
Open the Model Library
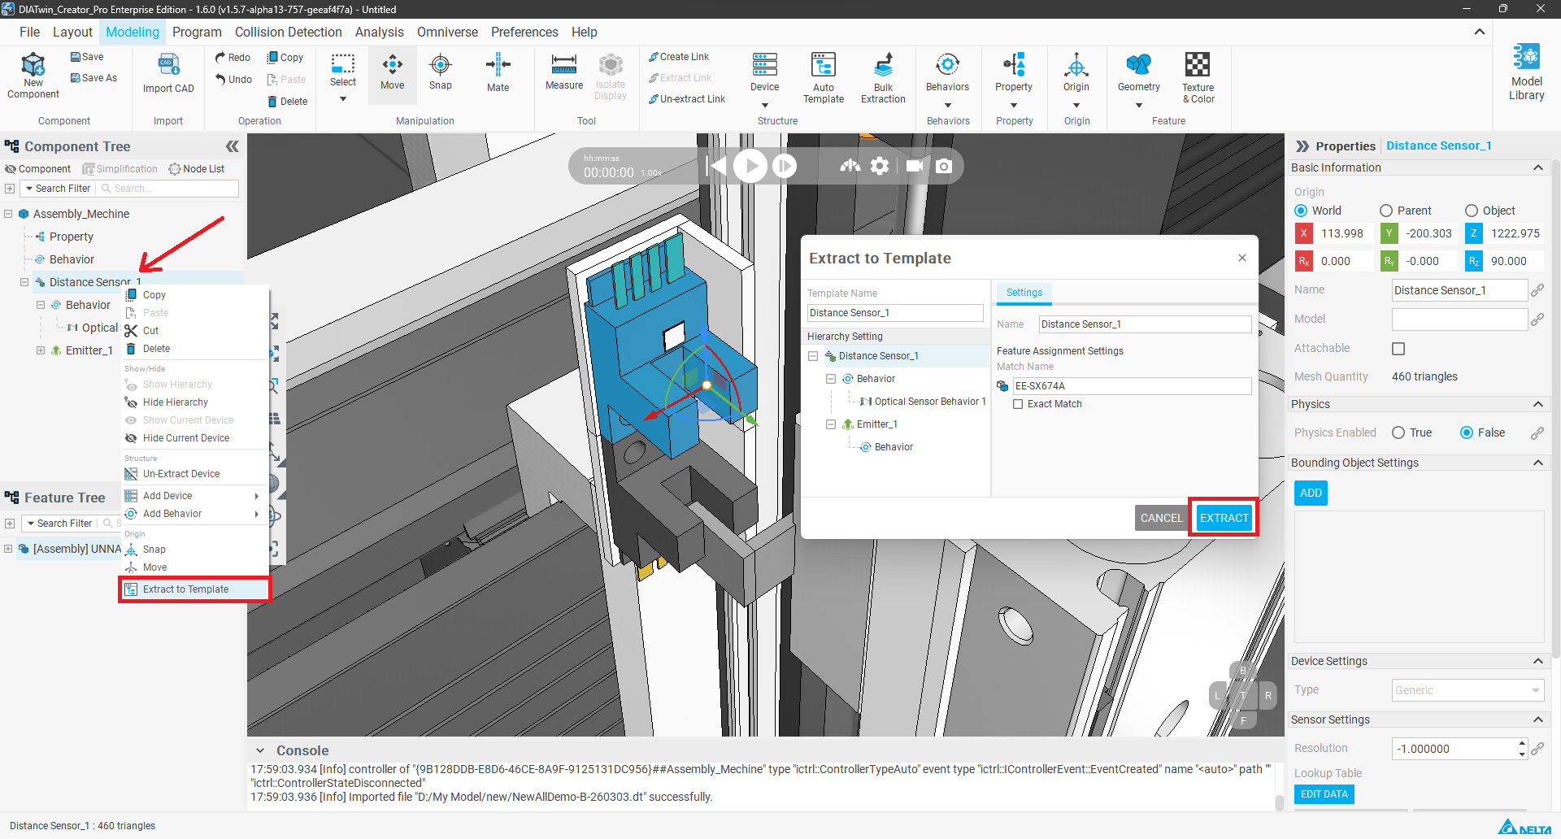(1526, 72)
